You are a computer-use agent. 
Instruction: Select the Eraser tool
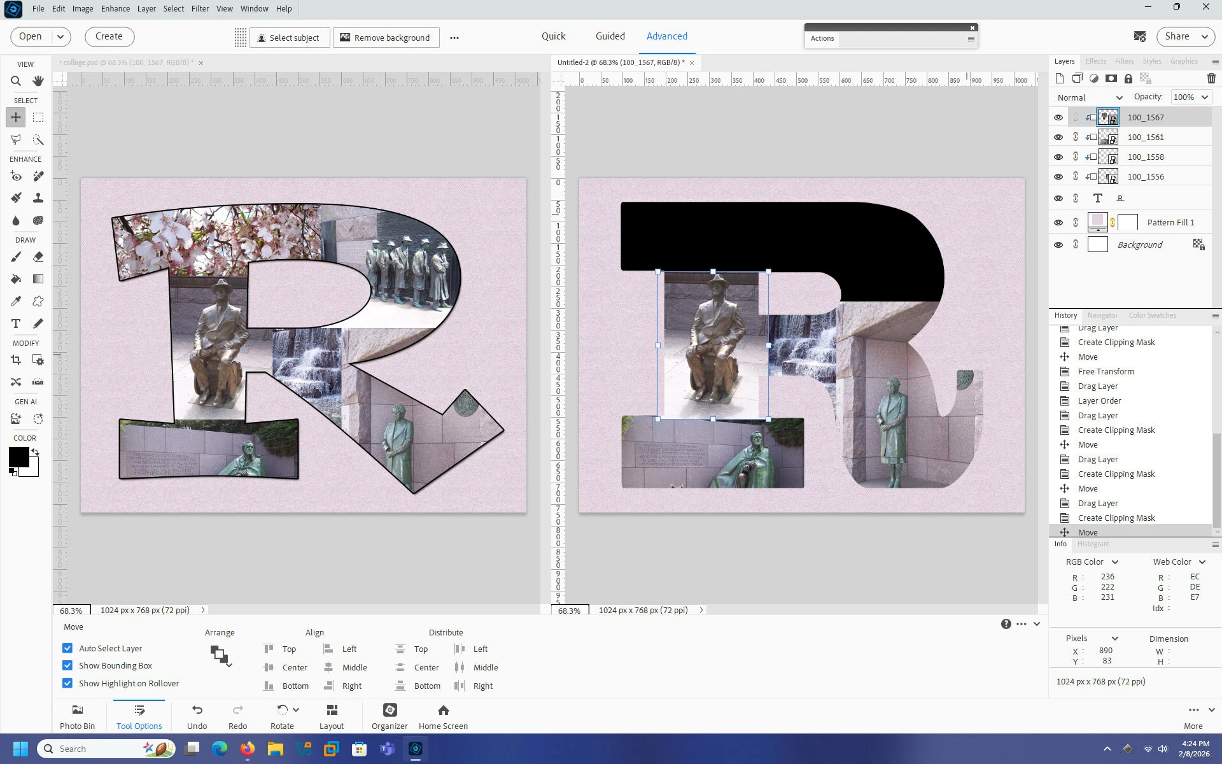(38, 257)
